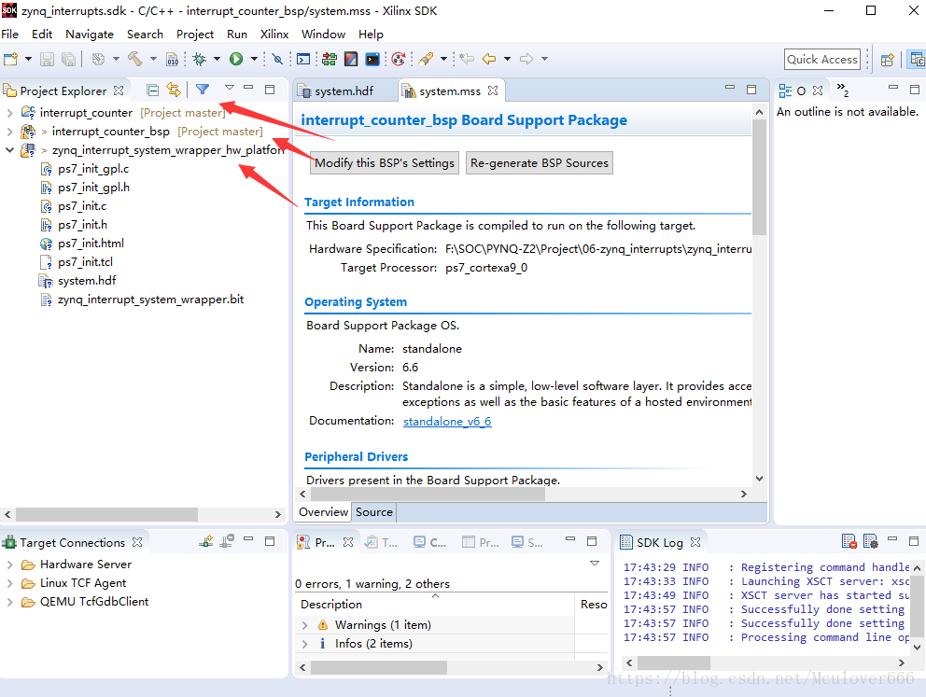Click the Build hammer icon
This screenshot has height=697, width=926.
click(x=134, y=59)
